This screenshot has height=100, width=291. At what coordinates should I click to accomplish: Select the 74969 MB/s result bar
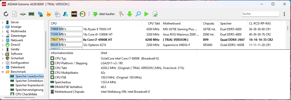pos(66,29)
